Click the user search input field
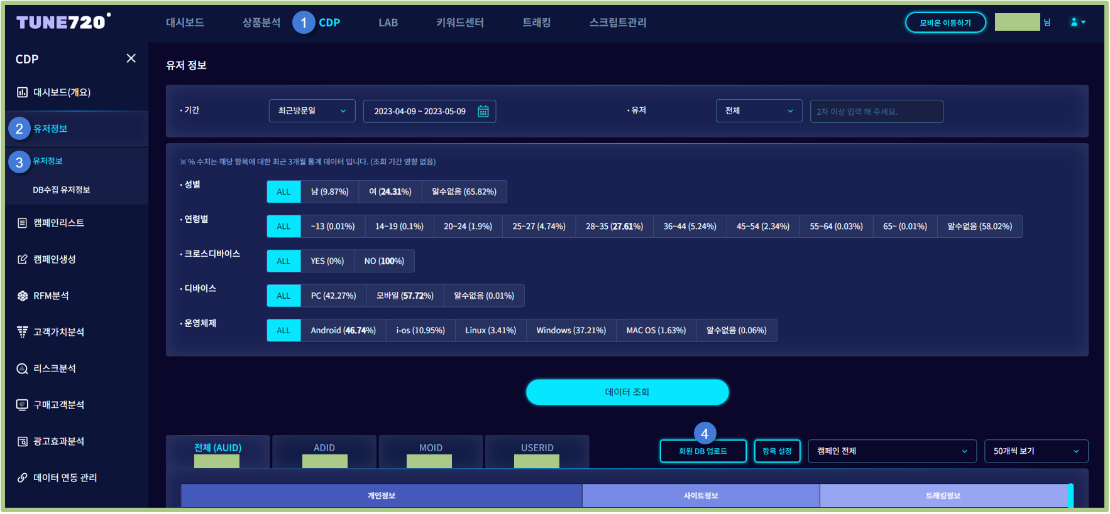The width and height of the screenshot is (1110, 514). point(876,112)
